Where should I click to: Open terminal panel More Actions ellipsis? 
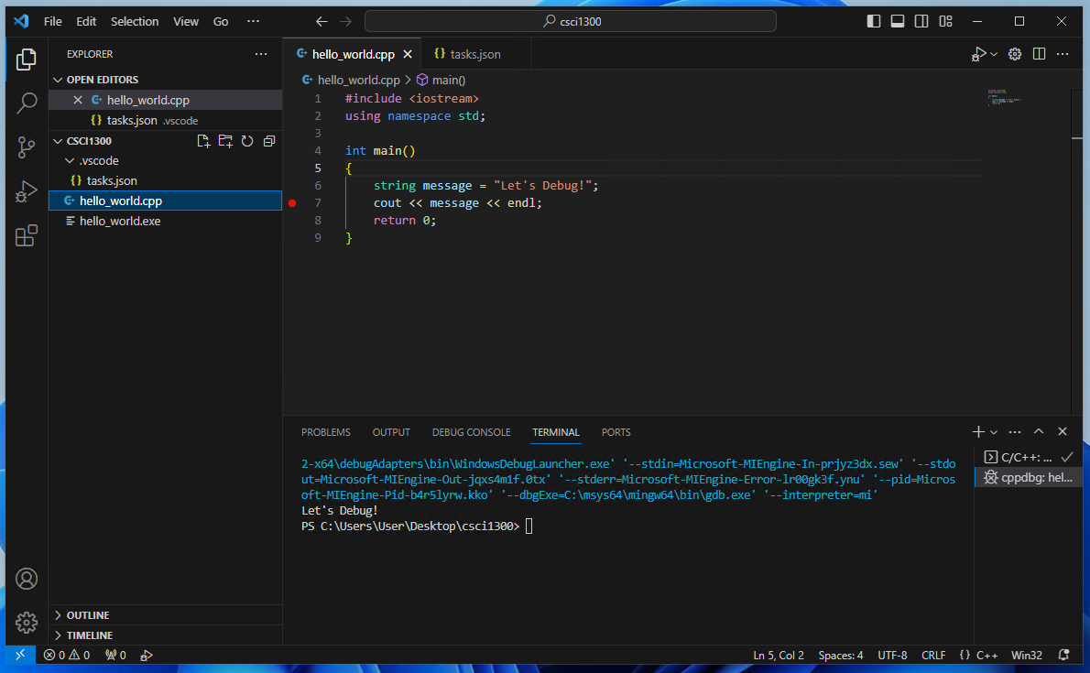(1015, 432)
